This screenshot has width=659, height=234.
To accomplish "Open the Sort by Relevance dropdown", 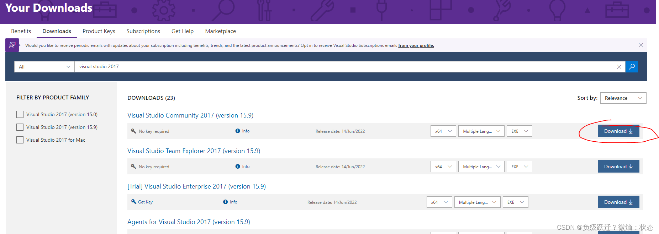I will click(x=623, y=98).
